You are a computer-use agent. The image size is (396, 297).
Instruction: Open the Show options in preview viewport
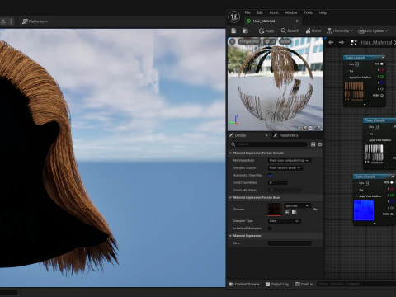[x=285, y=41]
